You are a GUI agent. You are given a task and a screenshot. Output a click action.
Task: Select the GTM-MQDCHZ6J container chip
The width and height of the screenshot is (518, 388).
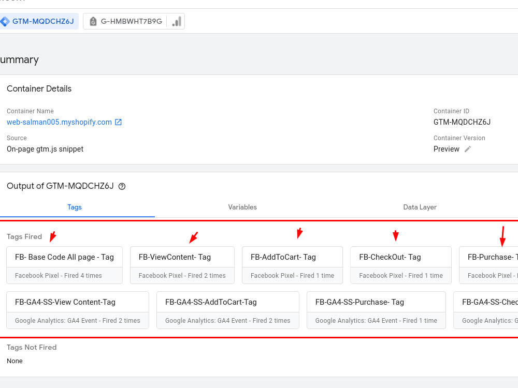tap(39, 21)
